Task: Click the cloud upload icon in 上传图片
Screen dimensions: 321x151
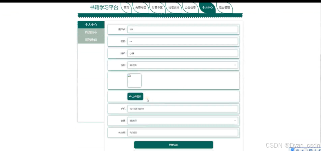Action: (x=130, y=96)
